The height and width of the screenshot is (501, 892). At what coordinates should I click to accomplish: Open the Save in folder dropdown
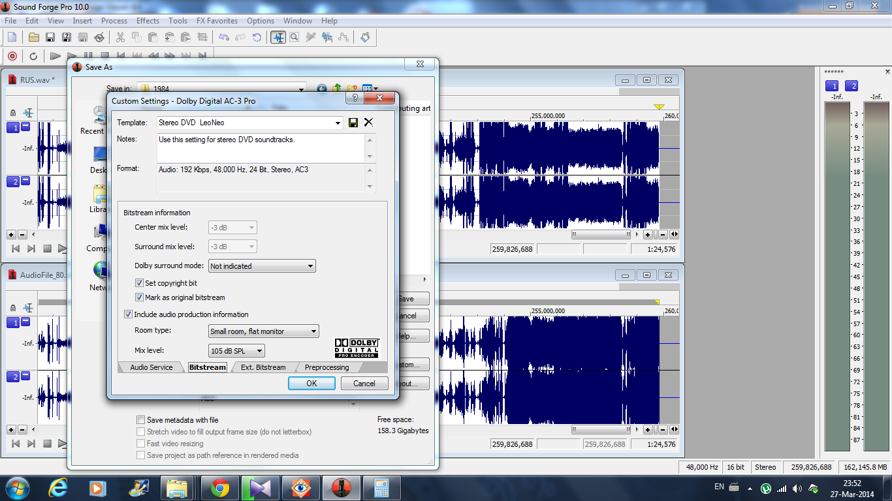click(301, 89)
